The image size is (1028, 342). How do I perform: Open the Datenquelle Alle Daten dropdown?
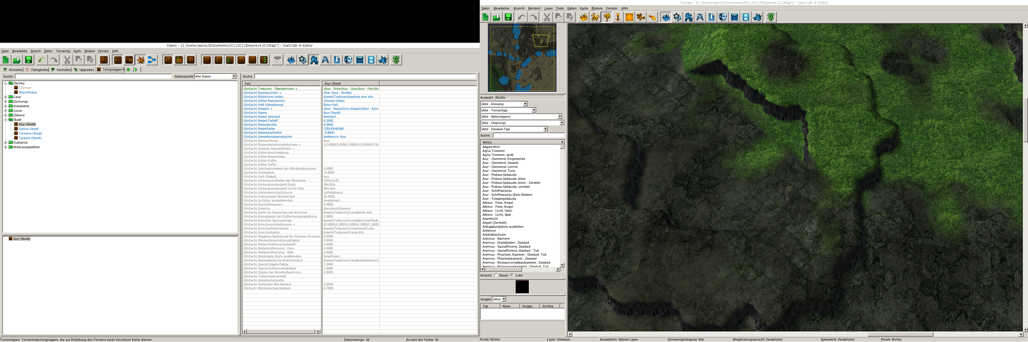[216, 76]
